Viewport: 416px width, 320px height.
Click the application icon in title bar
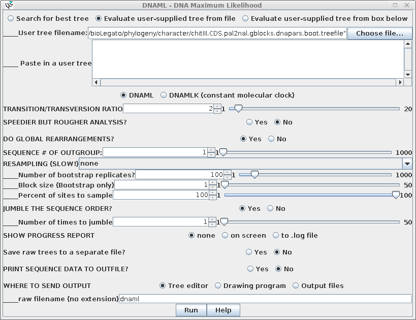pyautogui.click(x=8, y=5)
